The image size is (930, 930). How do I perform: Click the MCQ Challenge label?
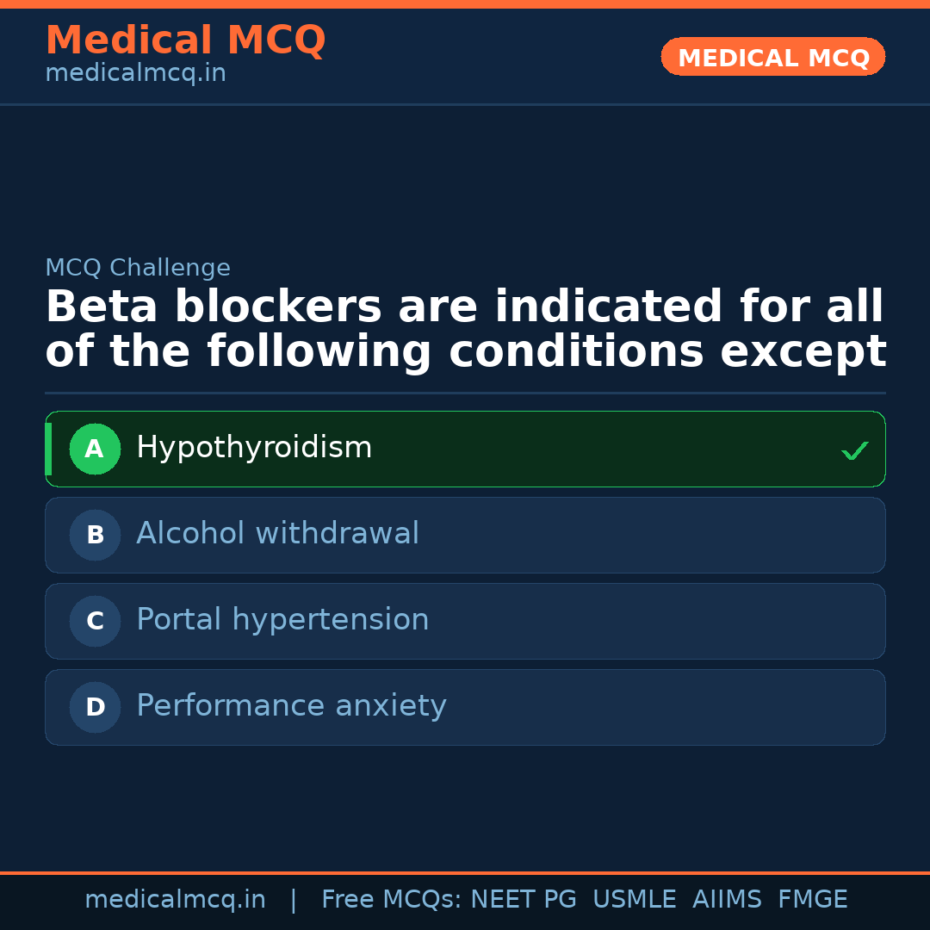click(x=138, y=268)
